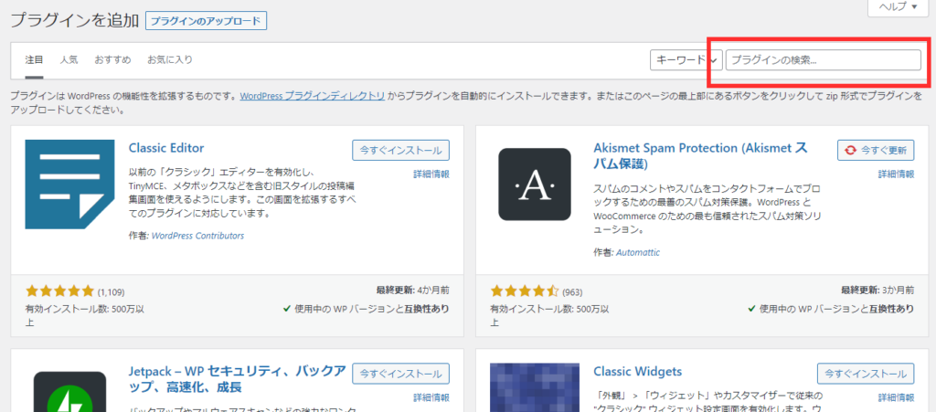This screenshot has height=412, width=936.
Task: Click Classic Editor compatibility checkmark text
Action: click(x=367, y=309)
